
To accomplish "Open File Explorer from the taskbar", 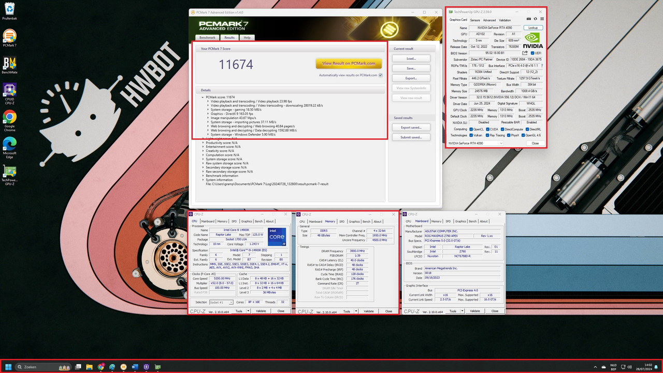I will tap(90, 367).
